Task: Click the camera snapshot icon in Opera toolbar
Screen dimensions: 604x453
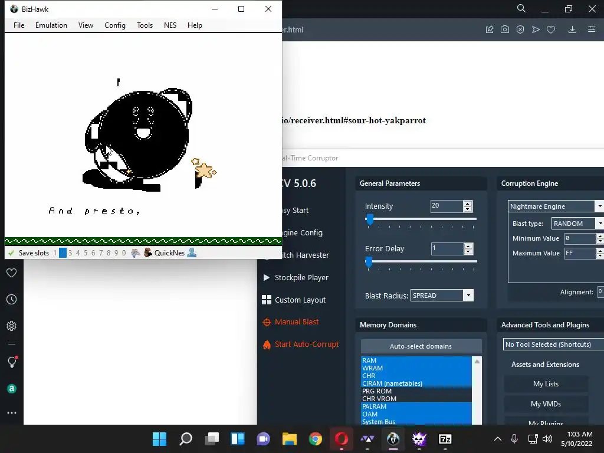Action: pyautogui.click(x=505, y=29)
